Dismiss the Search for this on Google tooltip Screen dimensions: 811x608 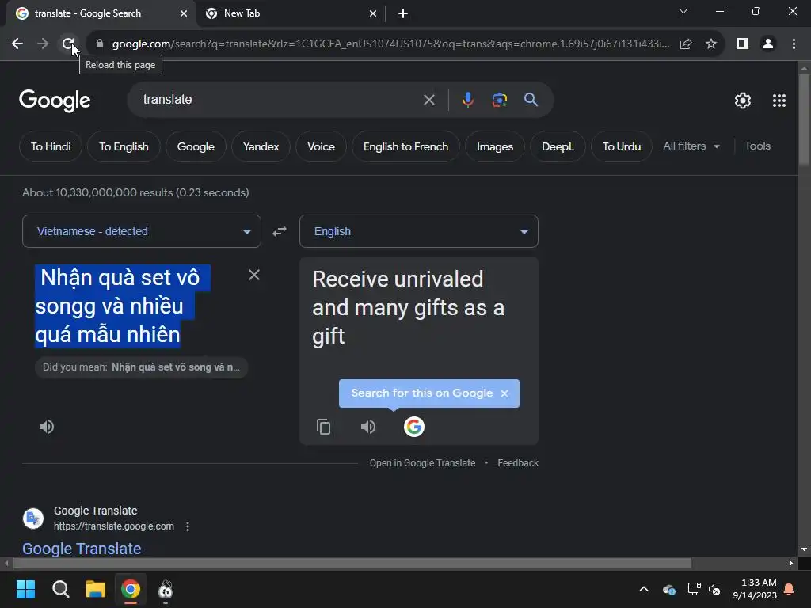[x=504, y=393]
